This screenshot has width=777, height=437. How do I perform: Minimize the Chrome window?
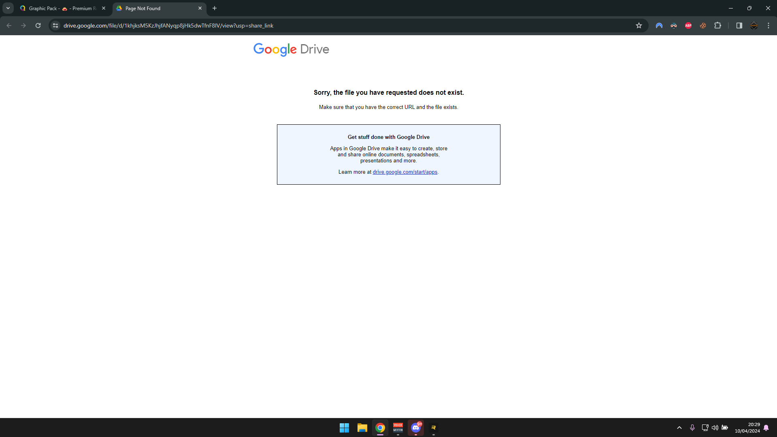pos(731,8)
